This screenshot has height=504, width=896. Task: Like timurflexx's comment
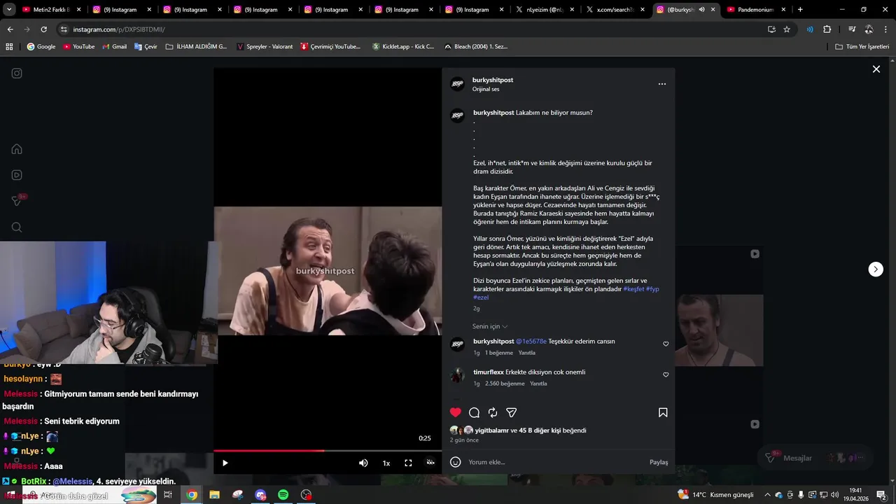pos(666,374)
